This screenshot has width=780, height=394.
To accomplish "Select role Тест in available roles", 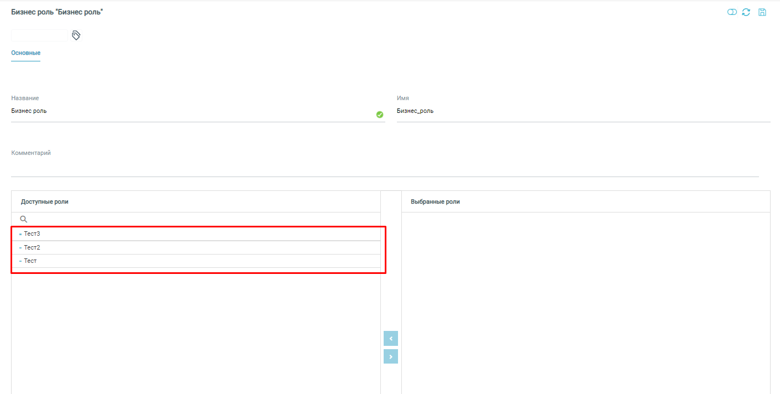I will (30, 261).
